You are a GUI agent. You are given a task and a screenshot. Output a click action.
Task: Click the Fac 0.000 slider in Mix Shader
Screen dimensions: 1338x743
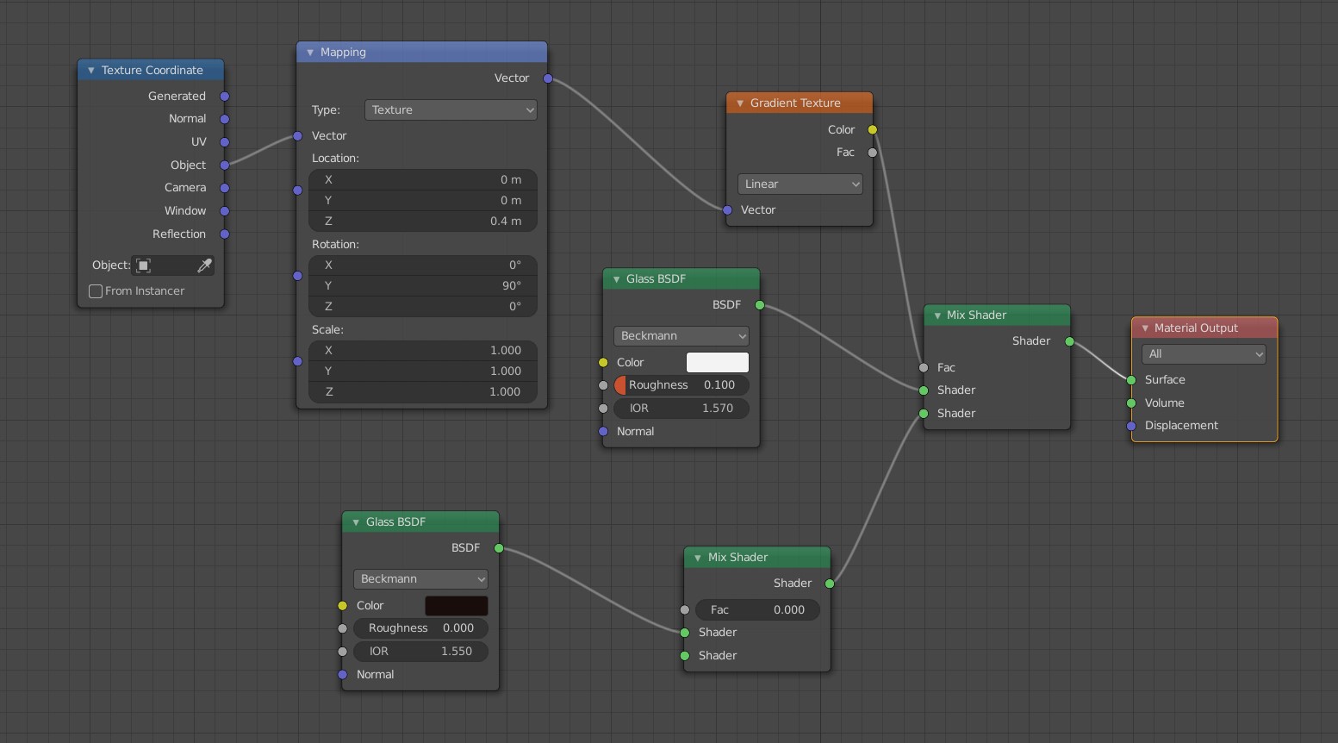[x=757, y=610]
